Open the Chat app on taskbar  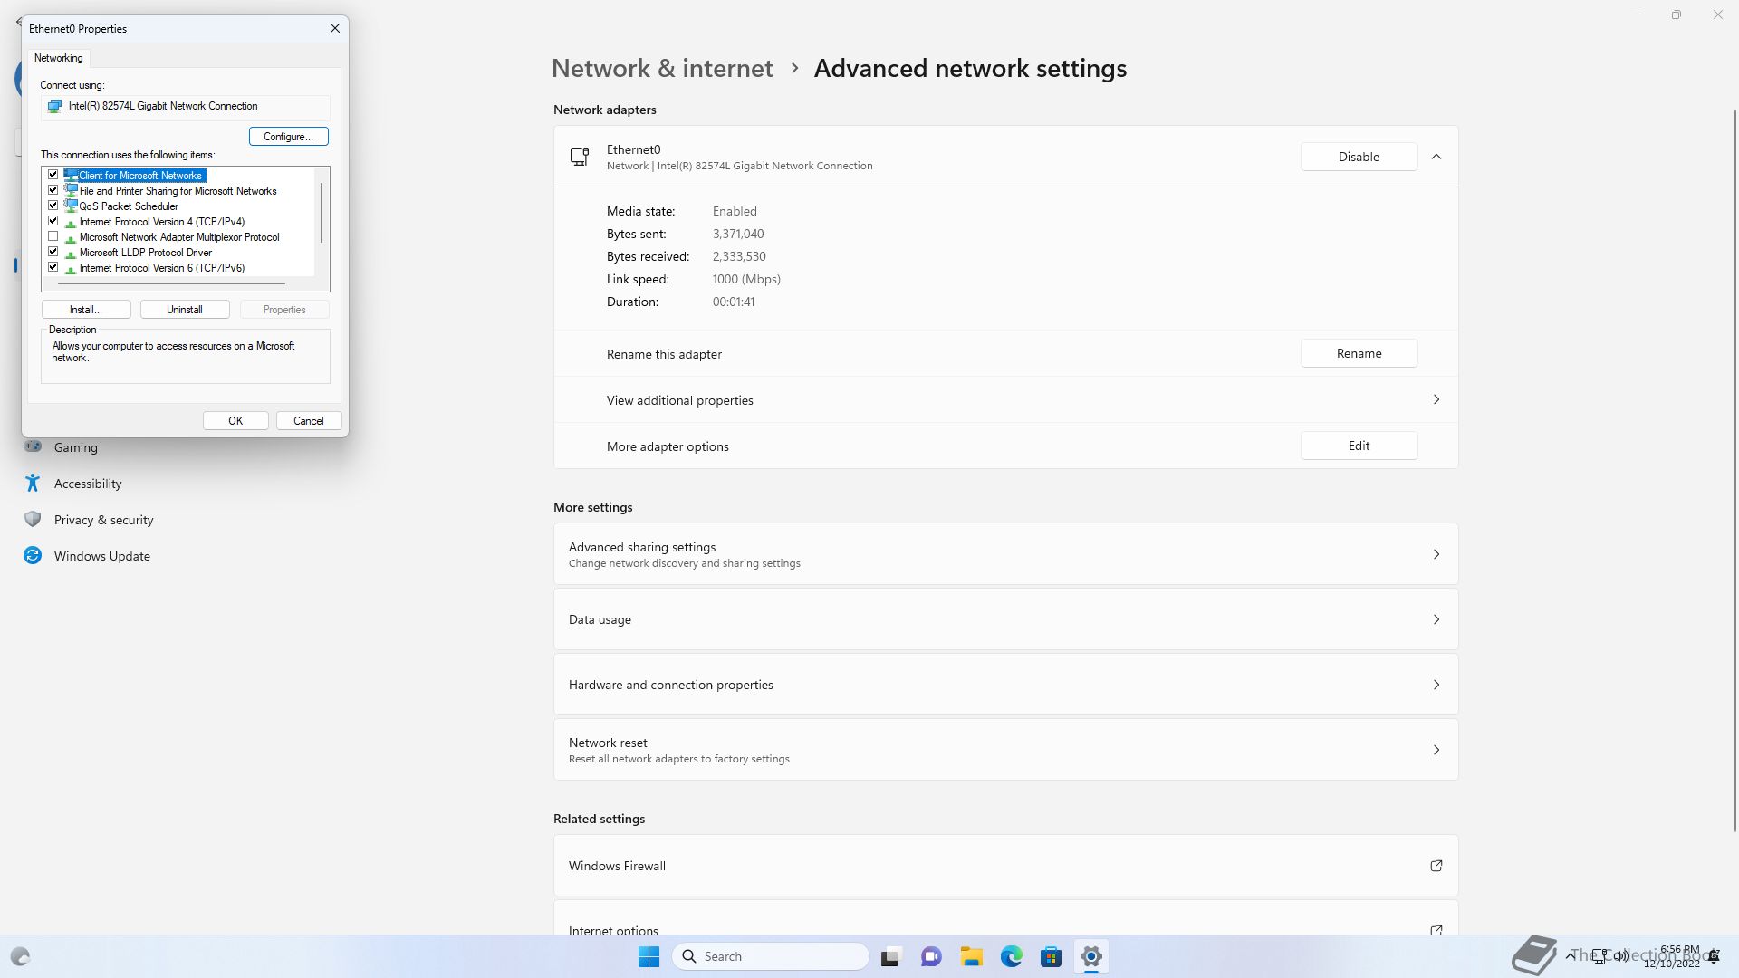coord(931,956)
